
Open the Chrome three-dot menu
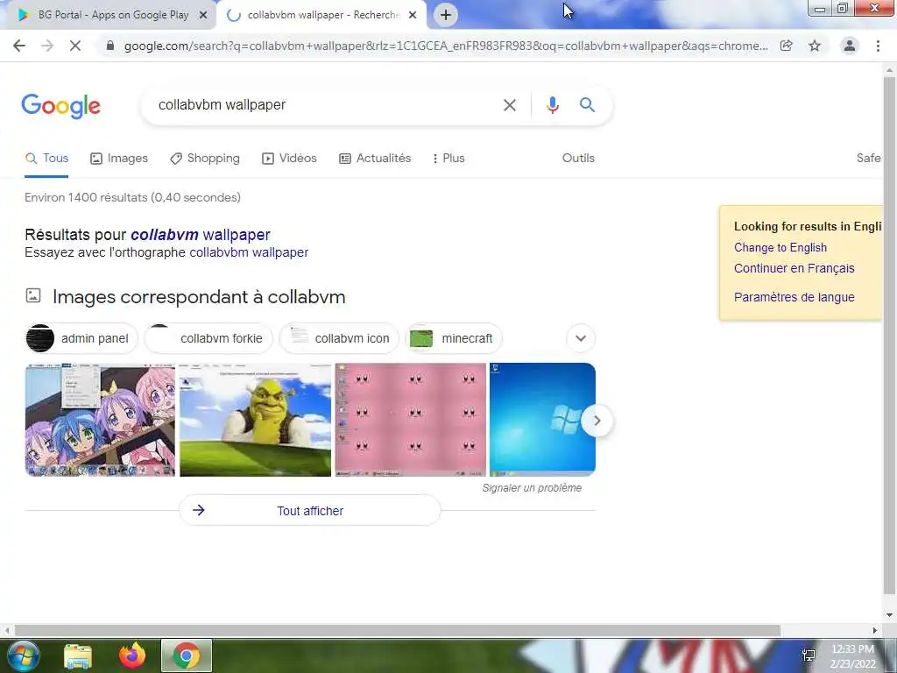click(878, 46)
